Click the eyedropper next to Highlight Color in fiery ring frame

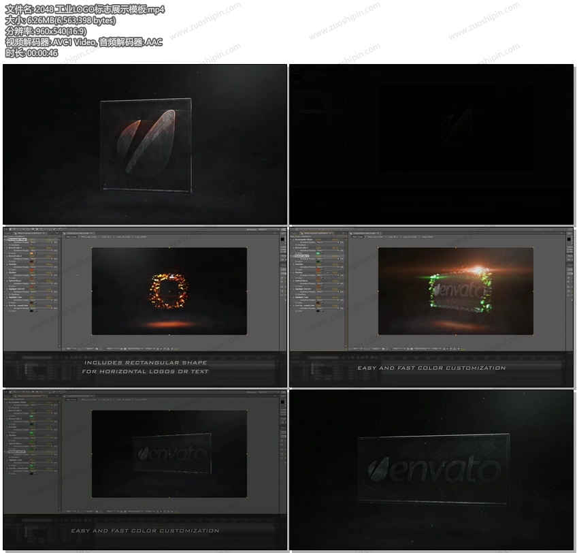click(37, 302)
